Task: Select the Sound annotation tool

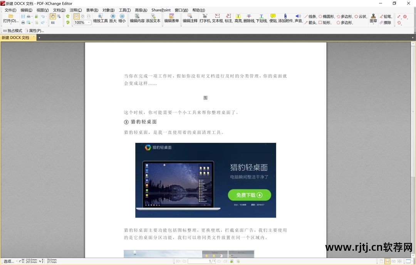Action: [x=298, y=17]
